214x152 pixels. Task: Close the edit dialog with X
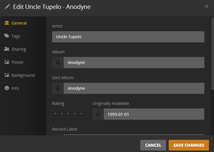point(207,6)
